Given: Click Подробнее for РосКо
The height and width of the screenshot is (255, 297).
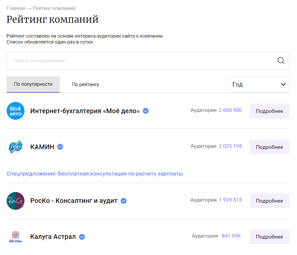Looking at the screenshot, I should coord(269,201).
